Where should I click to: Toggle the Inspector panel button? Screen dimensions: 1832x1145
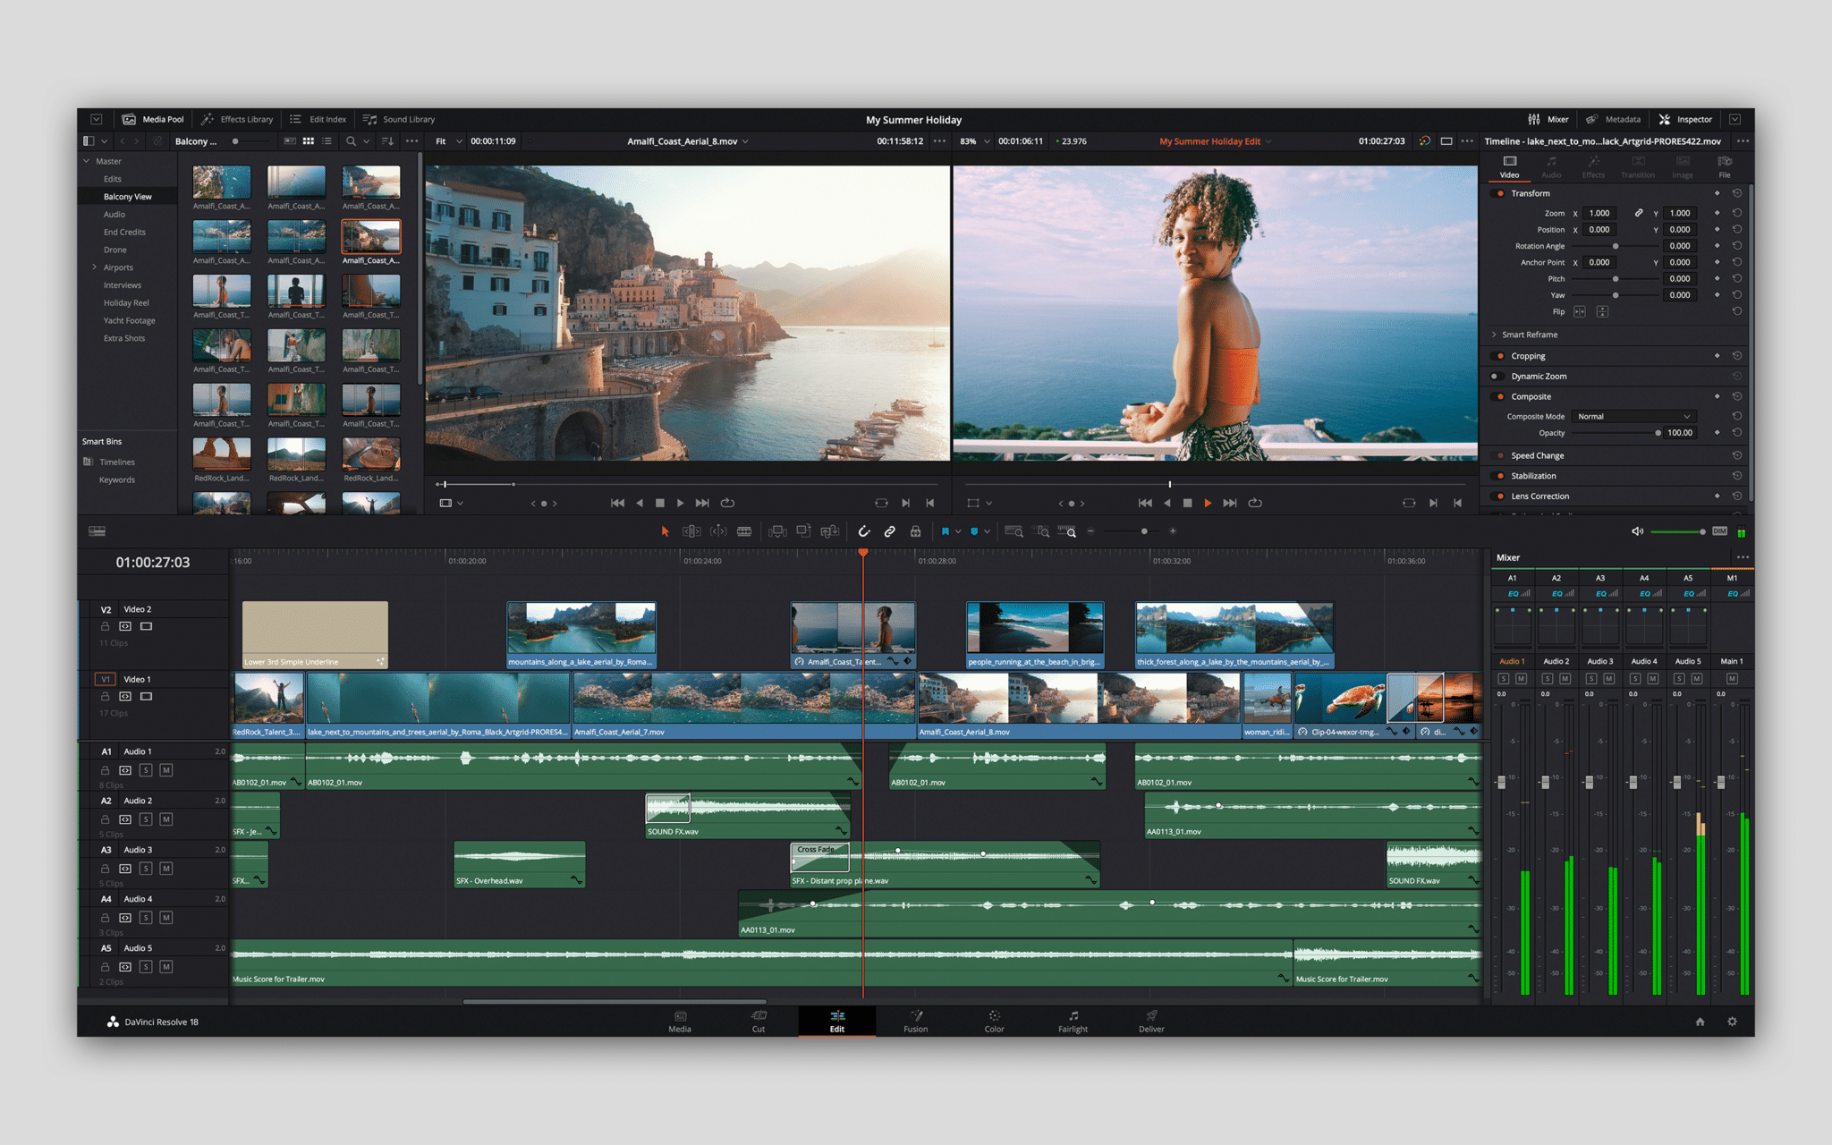click(1685, 119)
